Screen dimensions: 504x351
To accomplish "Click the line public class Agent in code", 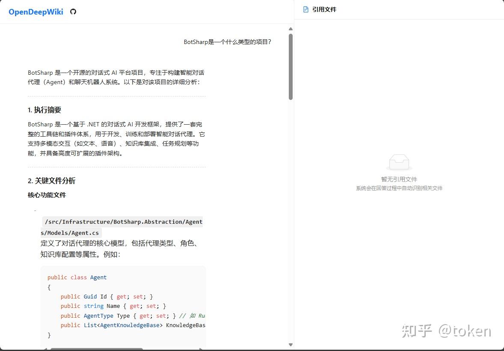I will (x=77, y=277).
